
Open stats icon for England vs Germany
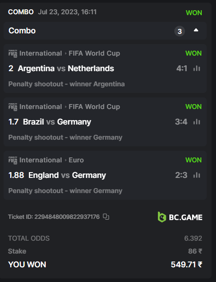coord(196,175)
